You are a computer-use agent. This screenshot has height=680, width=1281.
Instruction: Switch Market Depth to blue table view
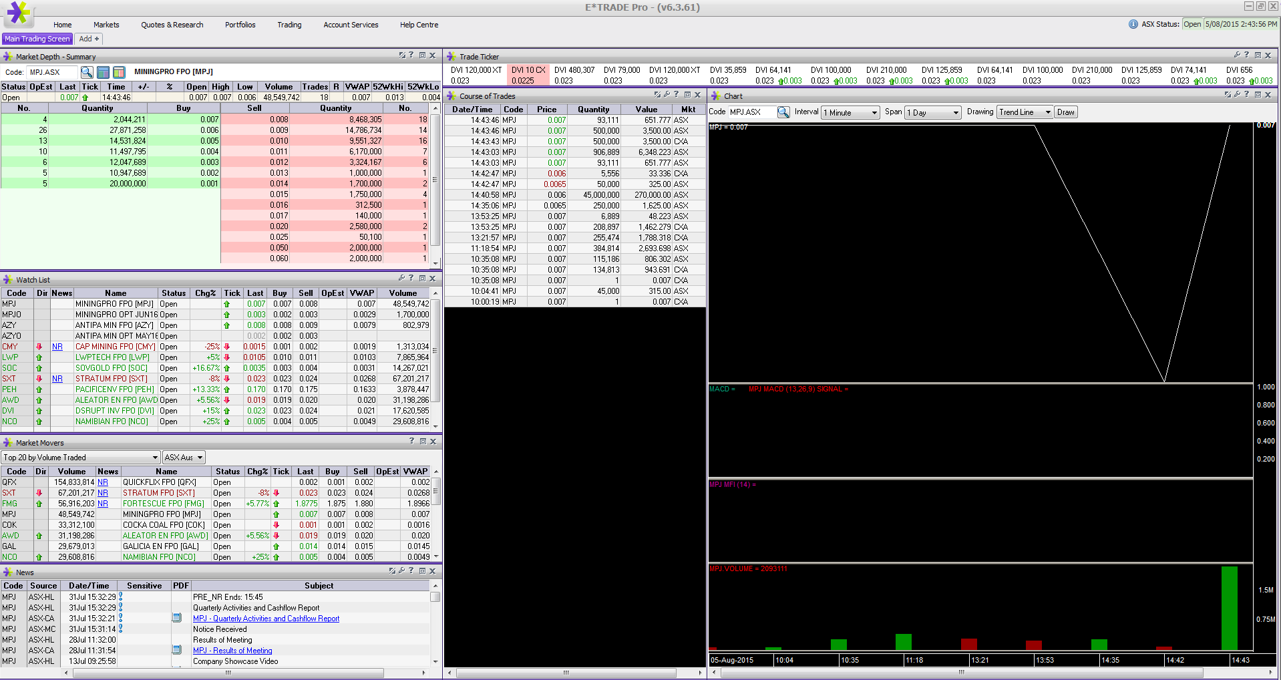pos(103,72)
